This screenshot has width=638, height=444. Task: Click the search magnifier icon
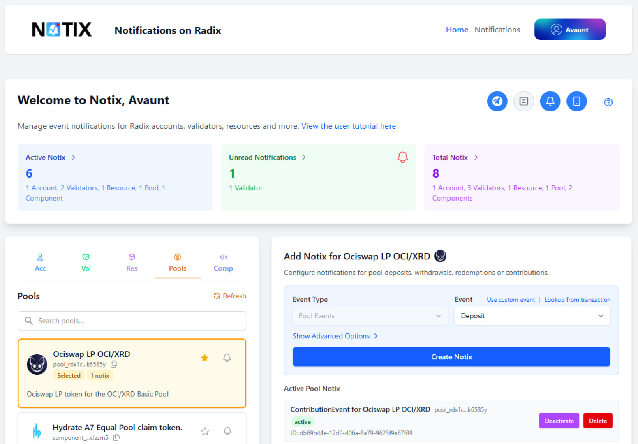pyautogui.click(x=29, y=321)
